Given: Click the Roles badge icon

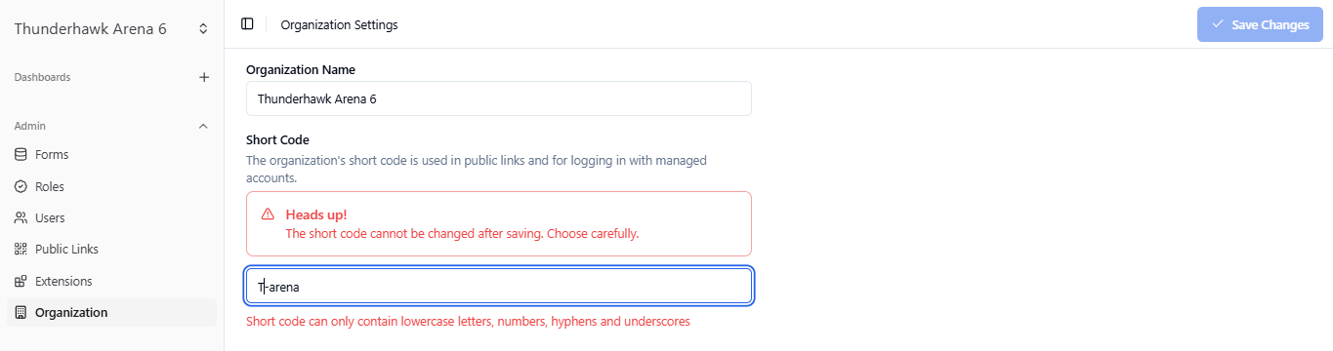Looking at the screenshot, I should tap(21, 186).
